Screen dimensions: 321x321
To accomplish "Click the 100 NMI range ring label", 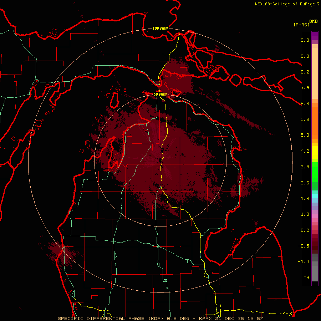I will click(160, 28).
